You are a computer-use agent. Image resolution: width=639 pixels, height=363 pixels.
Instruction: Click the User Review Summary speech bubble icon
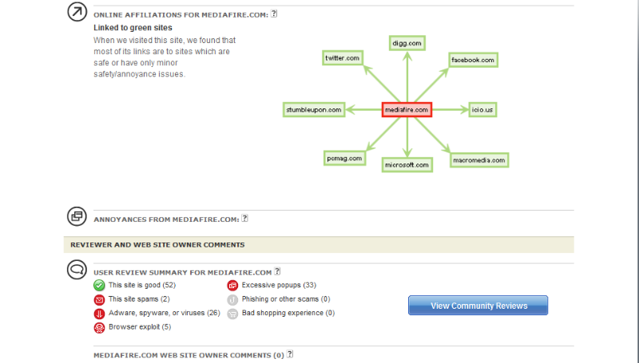point(77,270)
